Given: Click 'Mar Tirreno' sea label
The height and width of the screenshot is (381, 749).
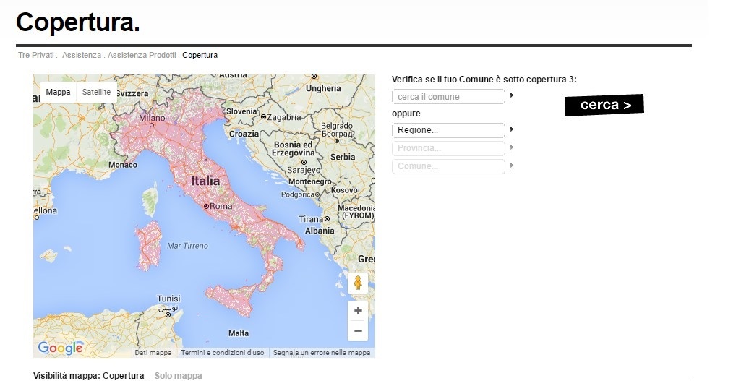Looking at the screenshot, I should click(188, 246).
